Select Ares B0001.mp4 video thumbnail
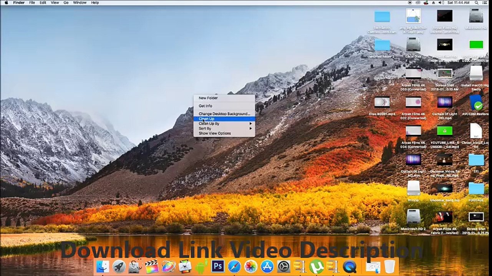This screenshot has height=276, width=492. click(x=382, y=102)
